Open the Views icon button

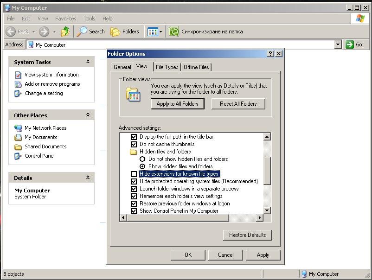(x=153, y=32)
